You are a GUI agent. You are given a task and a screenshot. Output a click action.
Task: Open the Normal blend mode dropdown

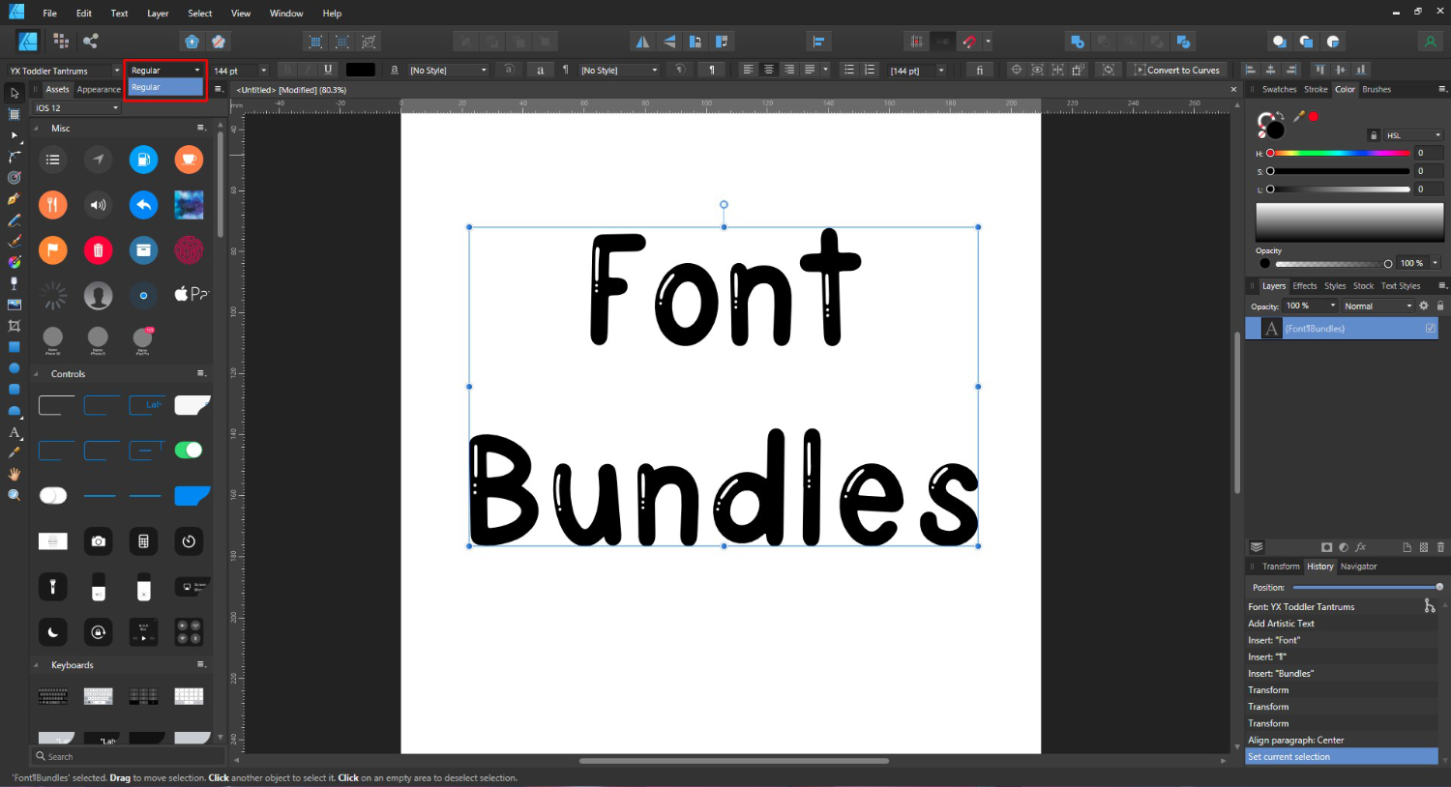tap(1377, 306)
